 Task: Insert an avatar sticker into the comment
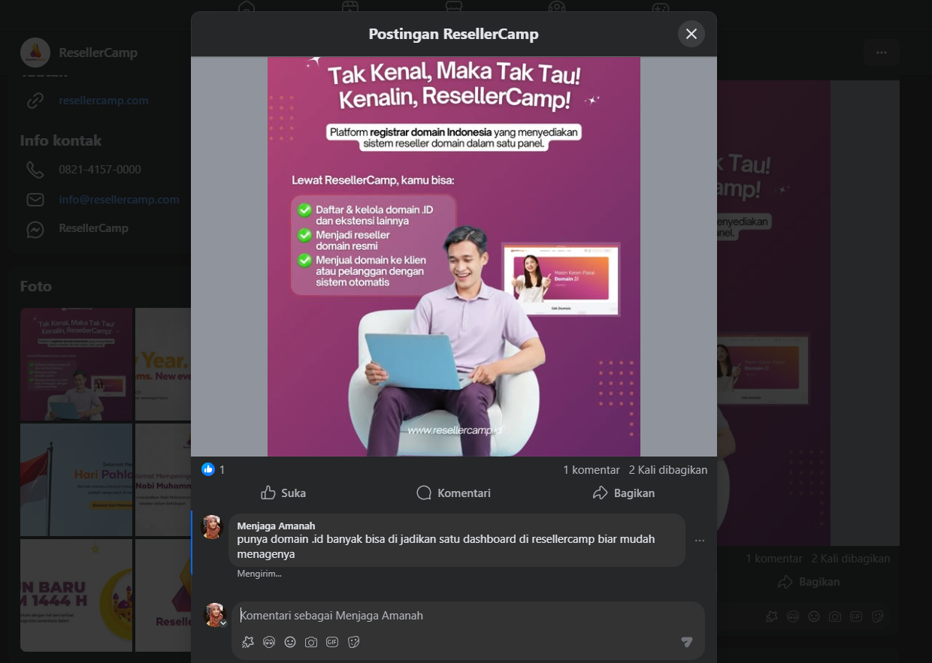click(248, 642)
